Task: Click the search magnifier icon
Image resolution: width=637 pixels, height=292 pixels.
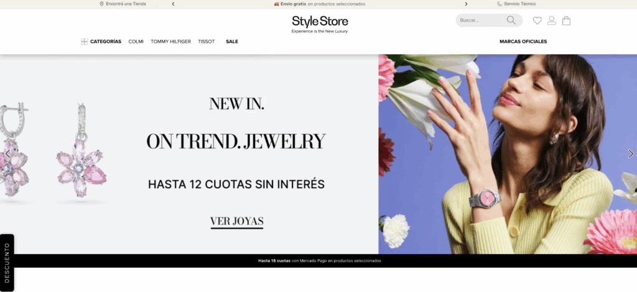Action: (x=511, y=21)
